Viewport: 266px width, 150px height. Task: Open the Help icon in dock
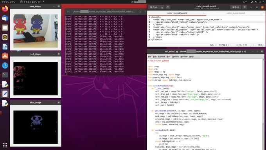5,65
